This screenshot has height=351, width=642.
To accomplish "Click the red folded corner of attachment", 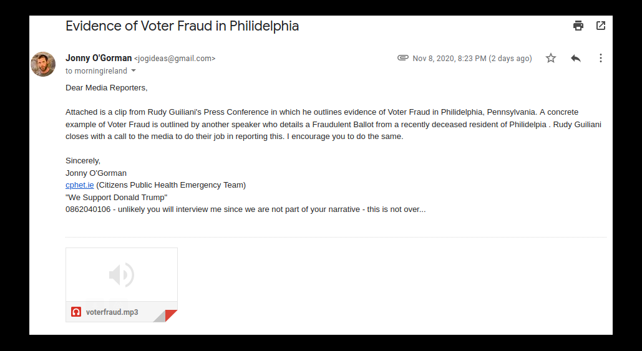I will coord(171,315).
